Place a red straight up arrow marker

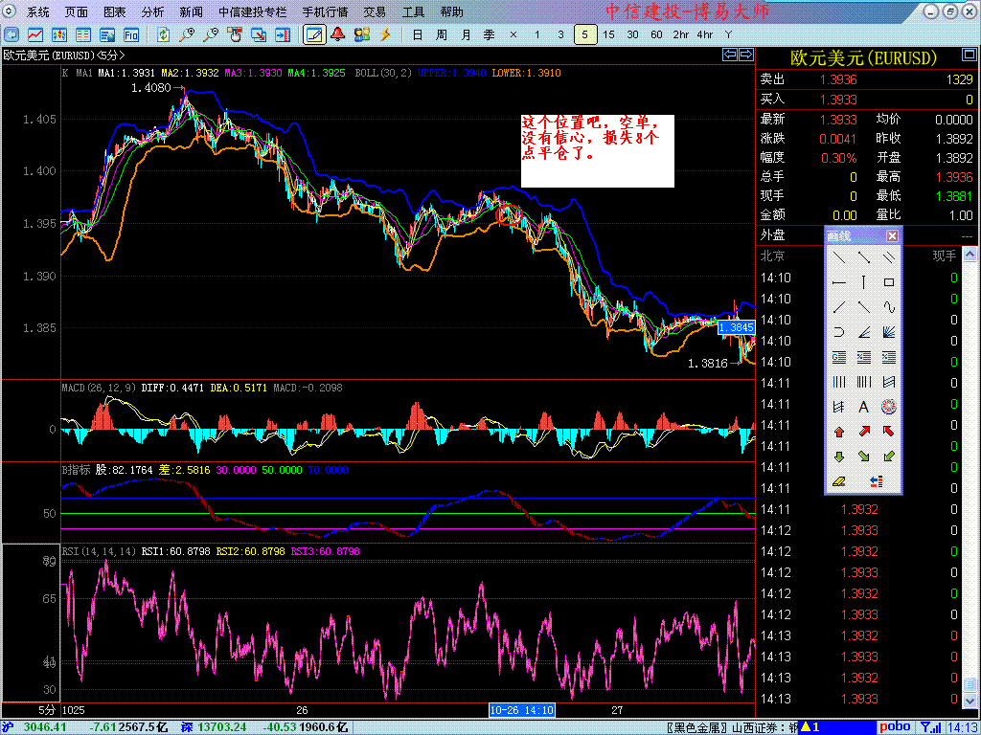(x=839, y=432)
